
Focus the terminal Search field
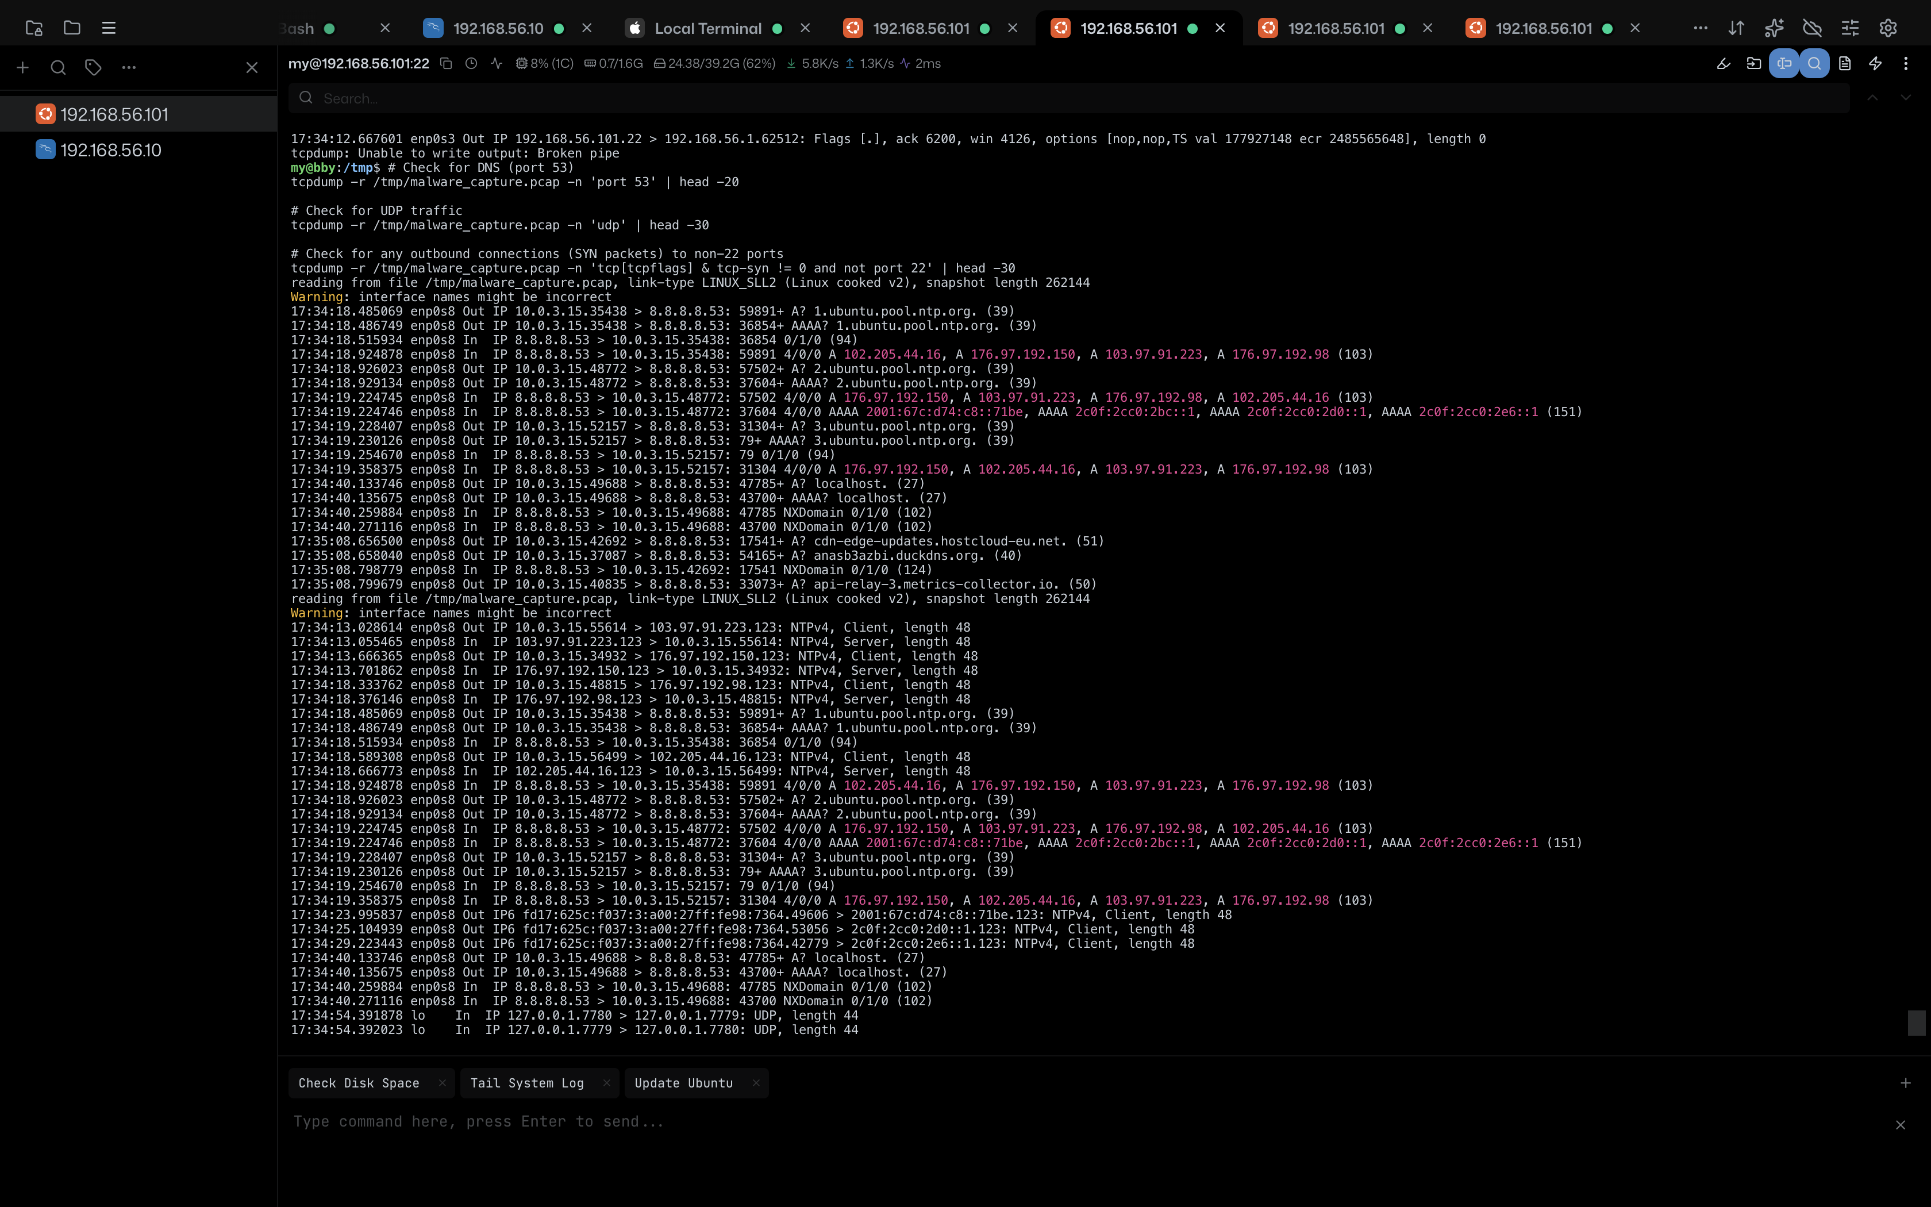[x=1068, y=98]
